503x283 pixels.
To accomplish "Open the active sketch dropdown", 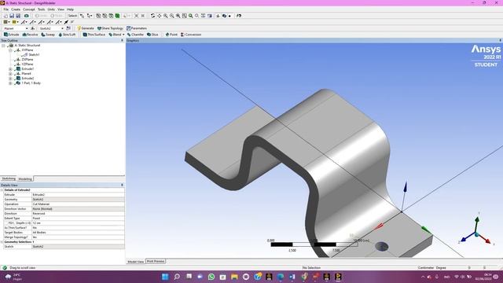I will click(x=62, y=28).
